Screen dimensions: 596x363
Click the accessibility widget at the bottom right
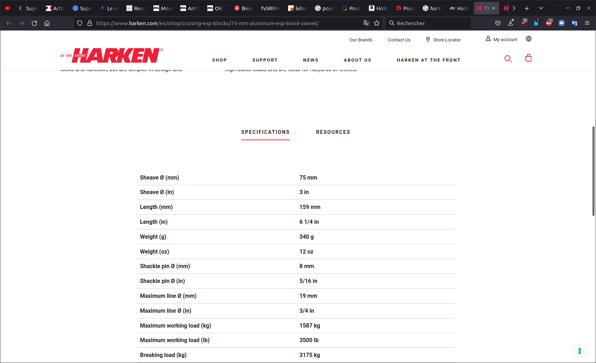(579, 351)
